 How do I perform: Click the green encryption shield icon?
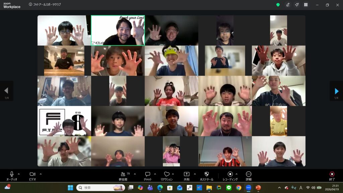point(278,5)
